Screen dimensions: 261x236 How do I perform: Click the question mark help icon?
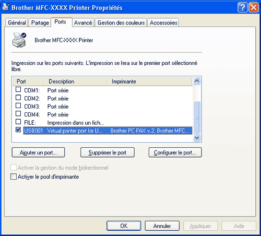pyautogui.click(x=242, y=8)
